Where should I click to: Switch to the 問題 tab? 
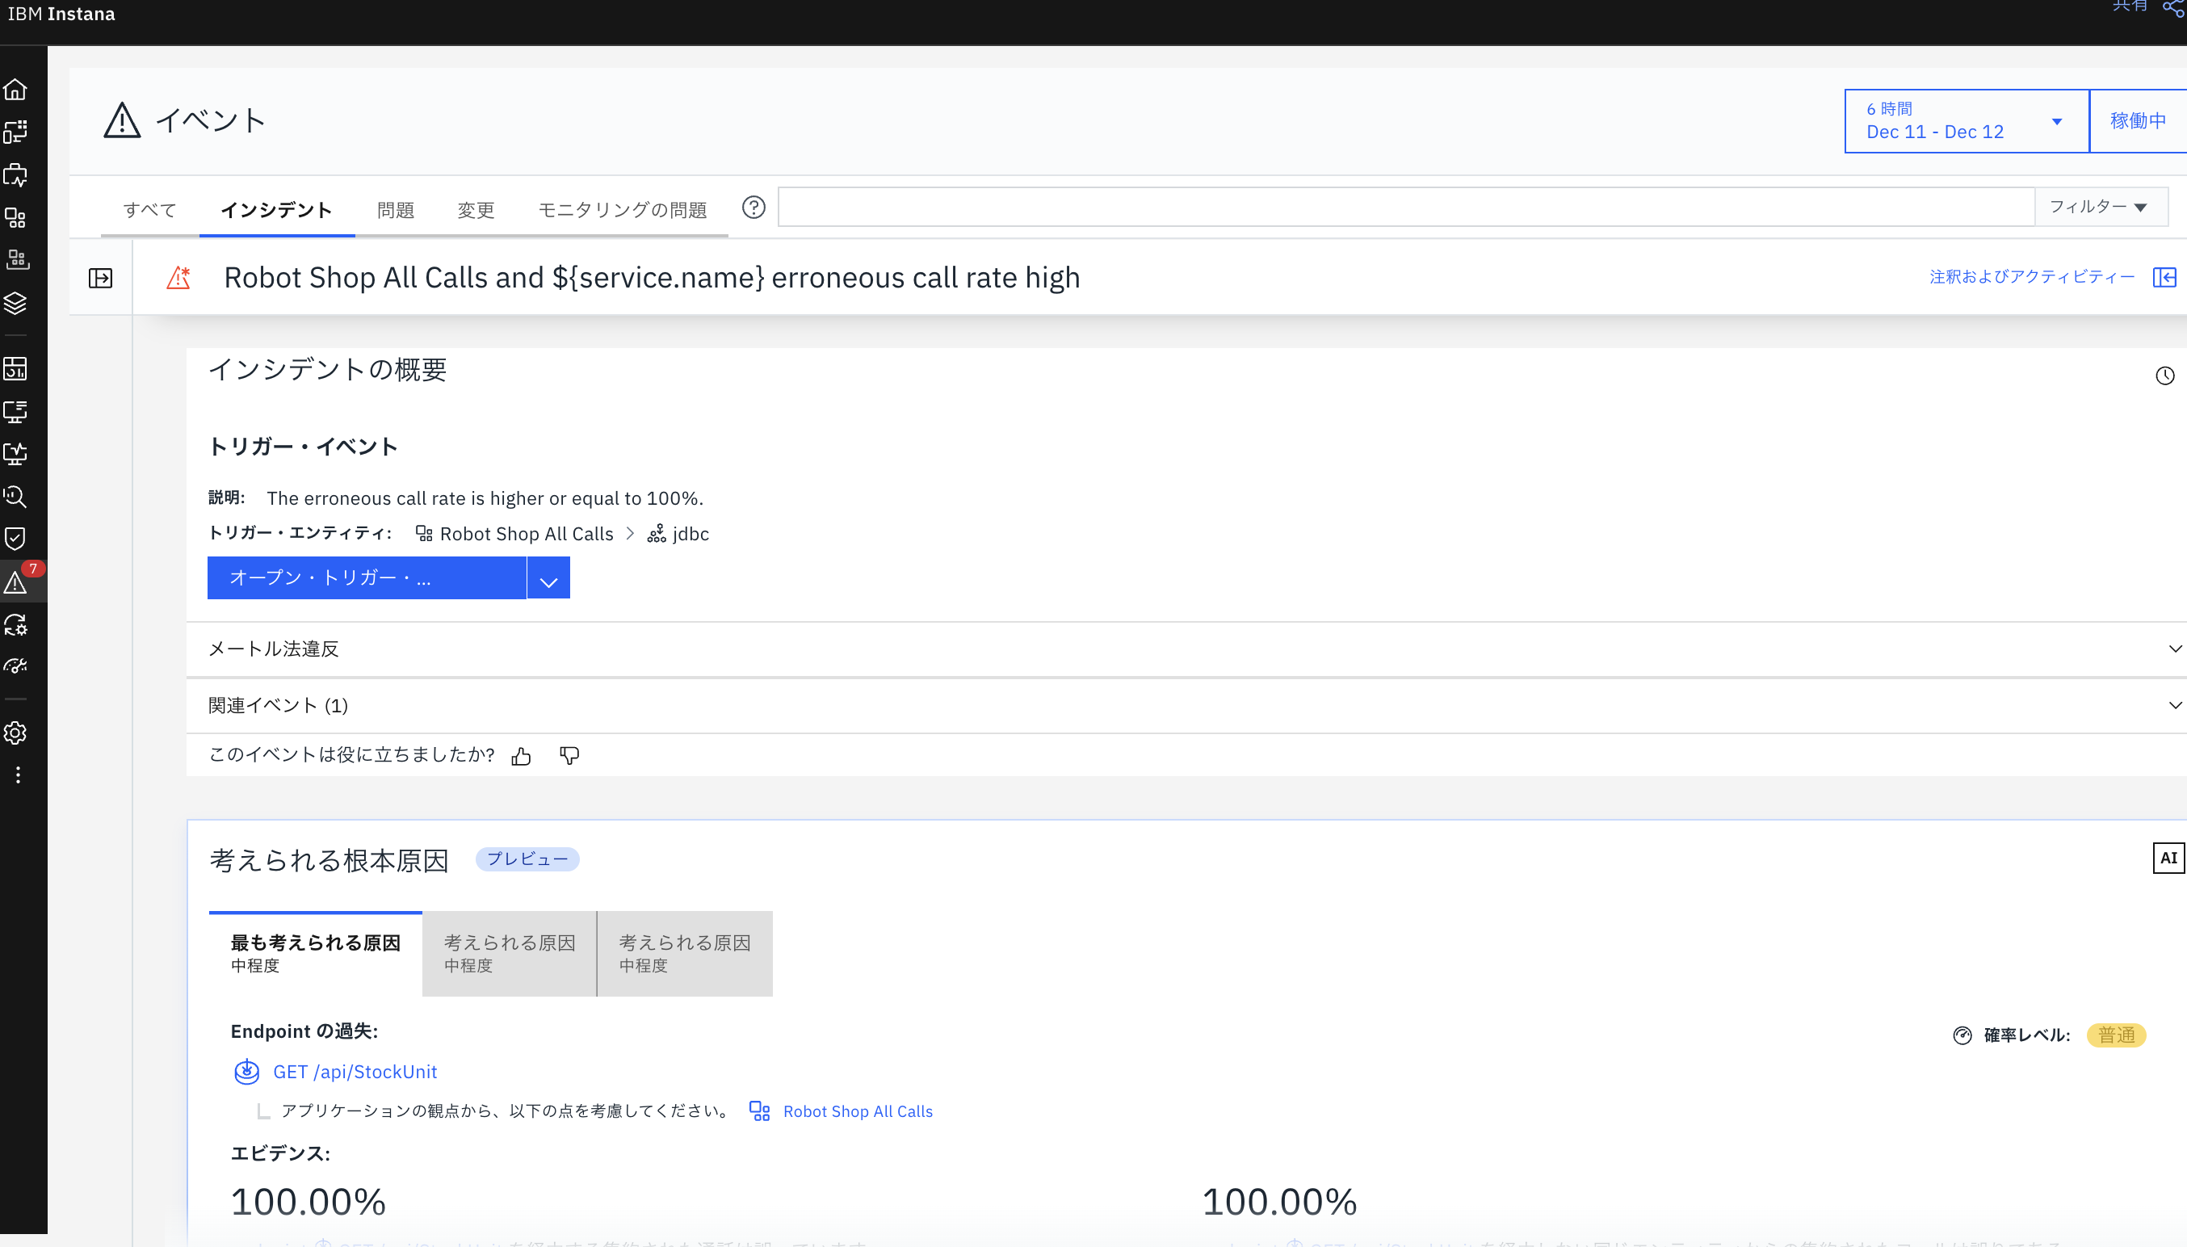(x=395, y=210)
